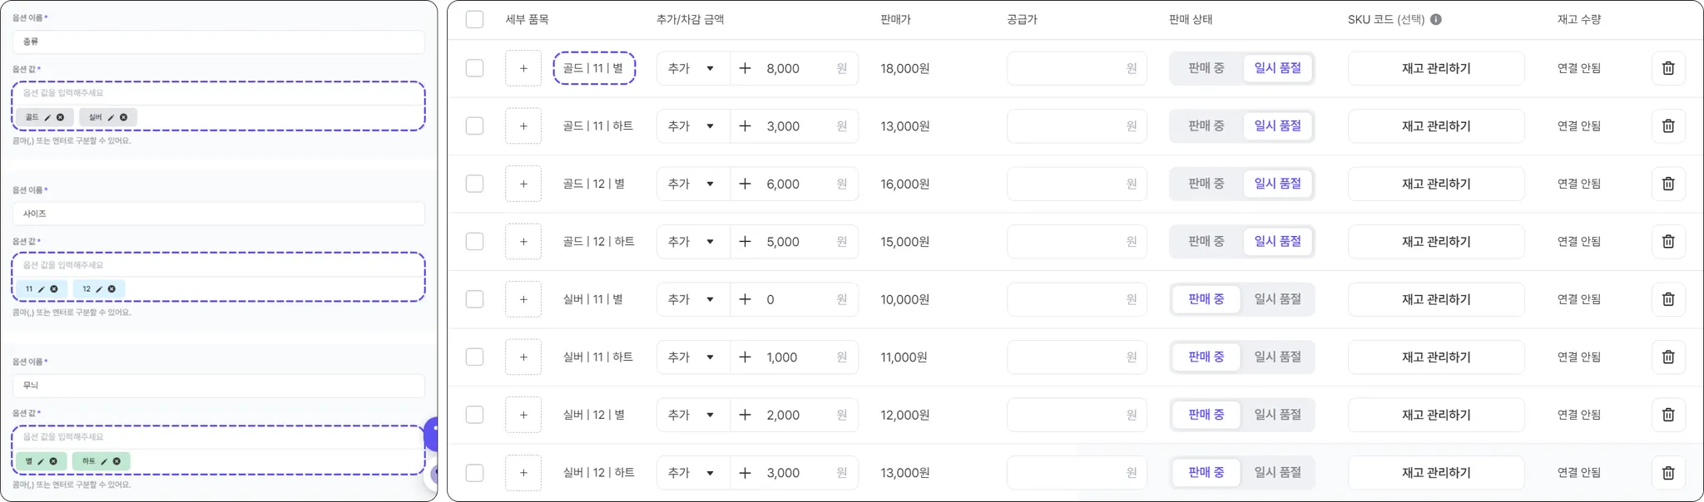The height and width of the screenshot is (502, 1704).
Task: Switch 골드 | 12 | 하트 to 판매 중
Action: click(x=1206, y=242)
